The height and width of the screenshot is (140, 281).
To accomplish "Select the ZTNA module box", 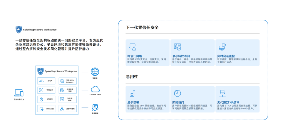I will click(x=46, y=81).
